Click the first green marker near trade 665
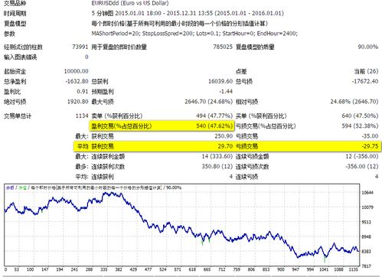 coord(202,242)
